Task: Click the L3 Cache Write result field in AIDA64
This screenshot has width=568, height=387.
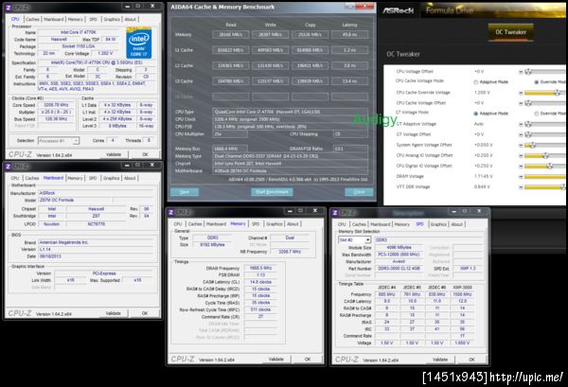Action: coord(270,81)
